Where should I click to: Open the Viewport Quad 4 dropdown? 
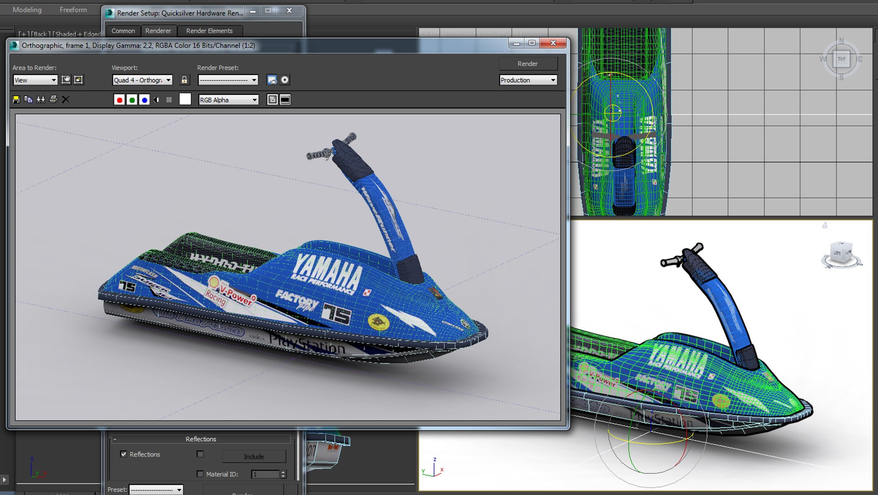(142, 80)
